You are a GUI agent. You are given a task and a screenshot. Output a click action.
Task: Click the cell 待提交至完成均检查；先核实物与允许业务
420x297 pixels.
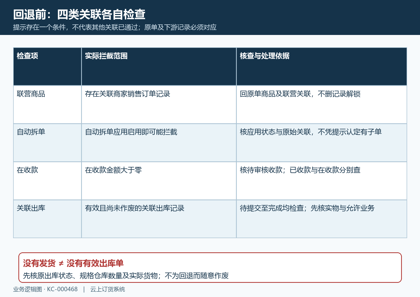tap(322, 219)
